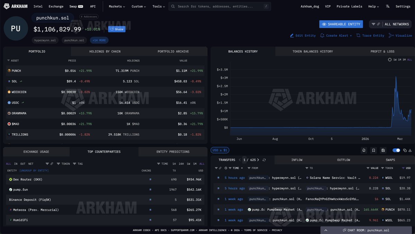This screenshot has height=234, width=415.
Task: Click the crosshair icon above balance chart
Action: 390,60
